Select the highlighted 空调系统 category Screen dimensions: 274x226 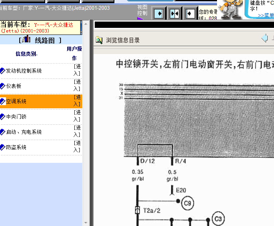16,101
